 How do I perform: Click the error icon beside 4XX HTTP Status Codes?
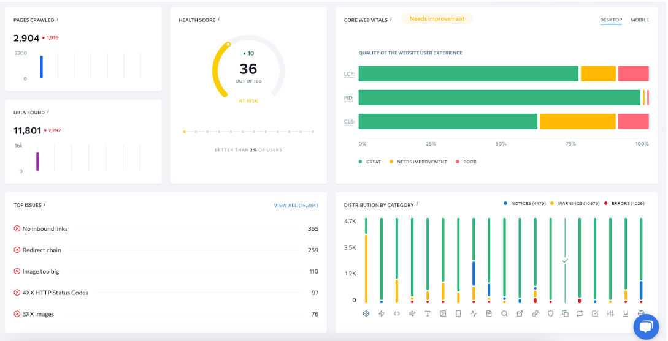pos(17,293)
